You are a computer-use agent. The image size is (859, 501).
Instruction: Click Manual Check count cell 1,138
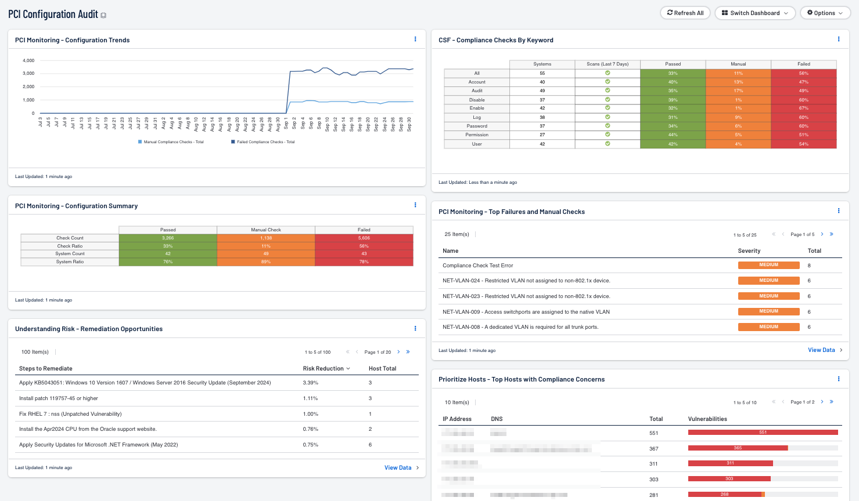(x=266, y=238)
